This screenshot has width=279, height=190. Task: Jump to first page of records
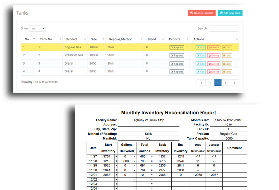point(201,83)
